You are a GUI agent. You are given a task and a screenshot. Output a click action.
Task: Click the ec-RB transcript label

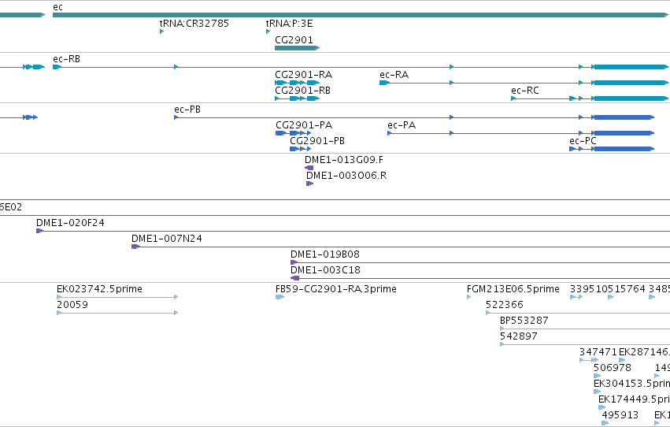pyautogui.click(x=66, y=59)
